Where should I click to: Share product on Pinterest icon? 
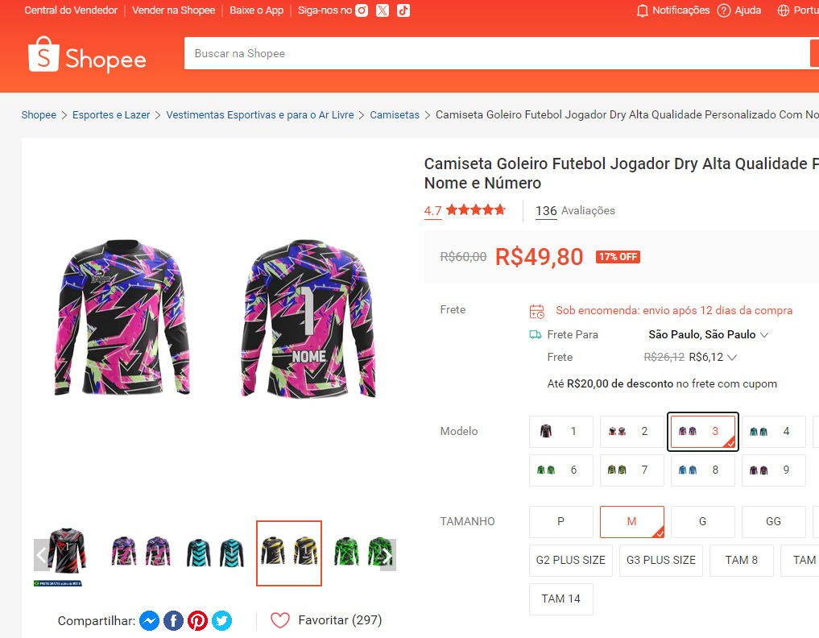click(197, 620)
